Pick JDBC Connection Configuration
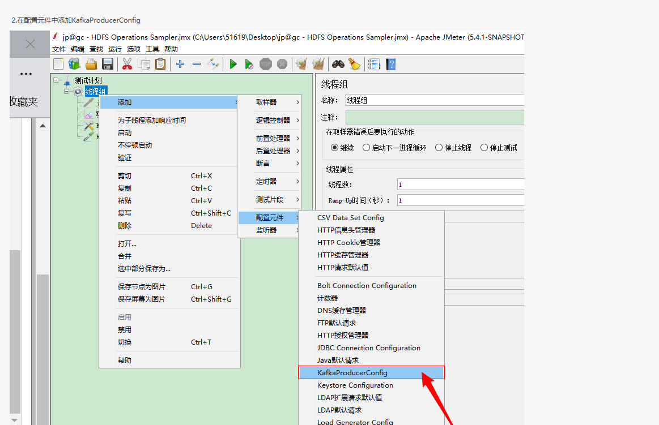Image resolution: width=659 pixels, height=425 pixels. [371, 348]
